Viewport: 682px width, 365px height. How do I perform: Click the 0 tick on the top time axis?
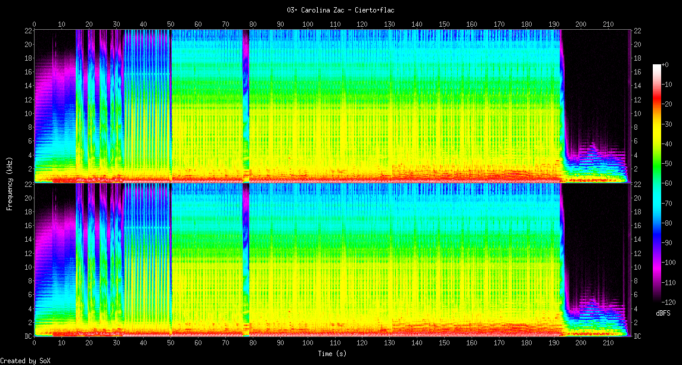tap(34, 24)
